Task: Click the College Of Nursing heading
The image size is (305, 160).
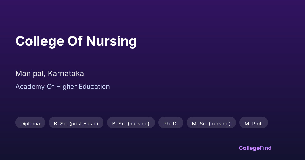Action: click(x=76, y=41)
